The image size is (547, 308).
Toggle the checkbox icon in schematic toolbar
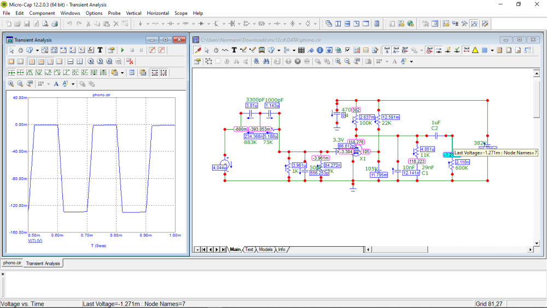(x=347, y=50)
